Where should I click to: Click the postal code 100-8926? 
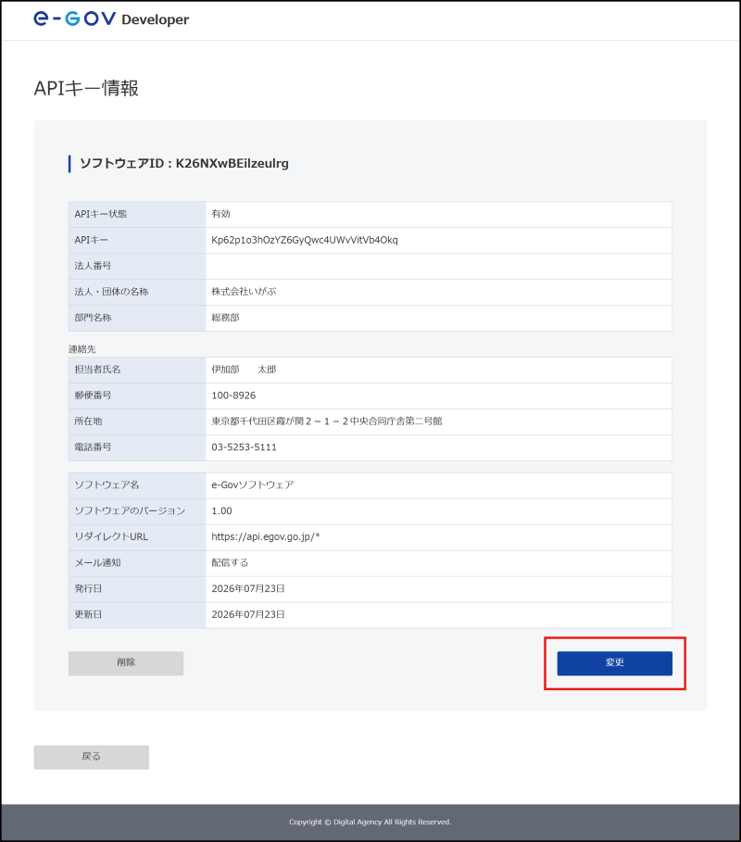point(233,396)
